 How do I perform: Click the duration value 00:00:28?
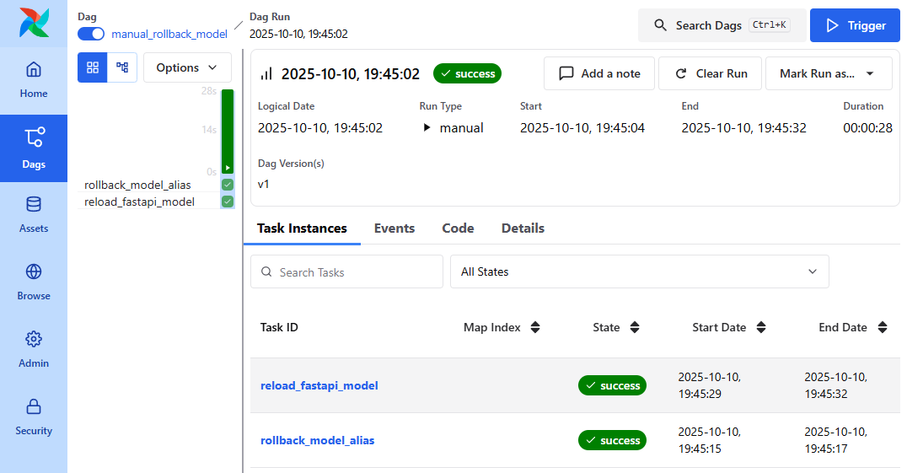click(x=867, y=128)
